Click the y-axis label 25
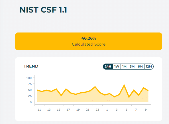169x124 pixels. pos(30,96)
